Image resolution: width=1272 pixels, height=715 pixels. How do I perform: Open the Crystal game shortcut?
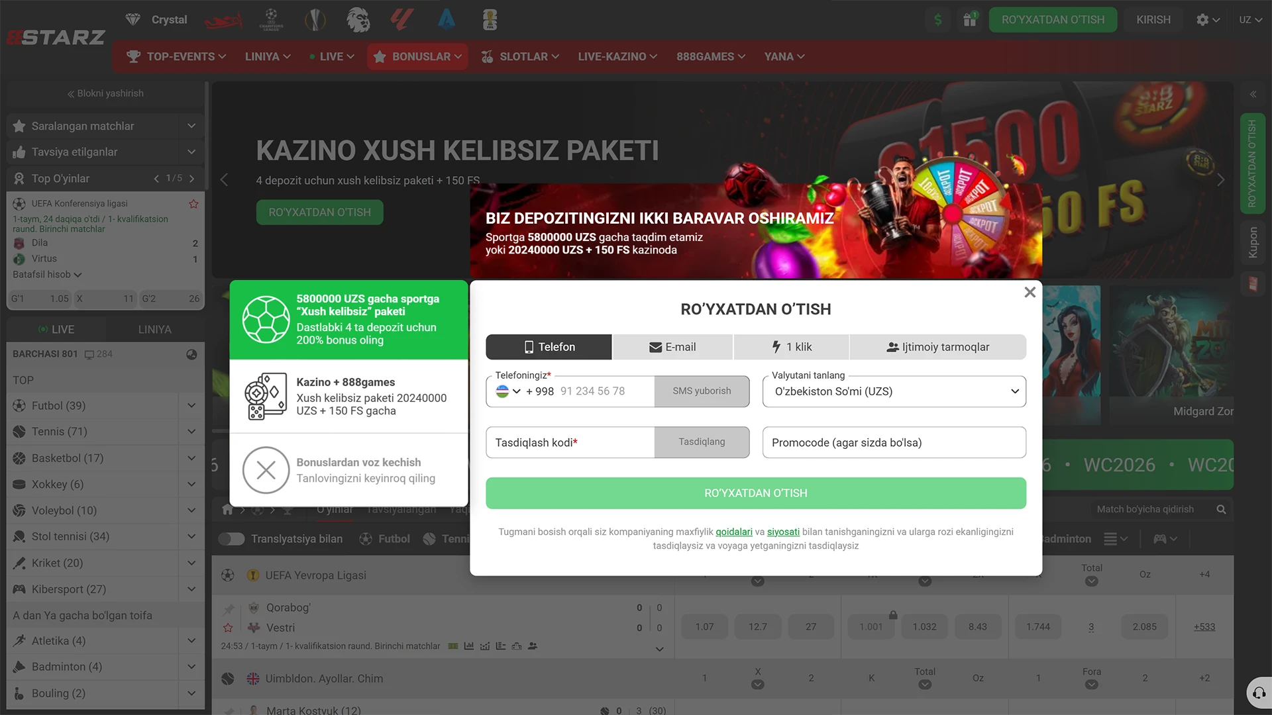point(156,20)
